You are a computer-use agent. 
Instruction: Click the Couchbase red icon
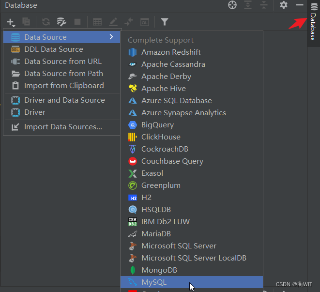point(133,161)
